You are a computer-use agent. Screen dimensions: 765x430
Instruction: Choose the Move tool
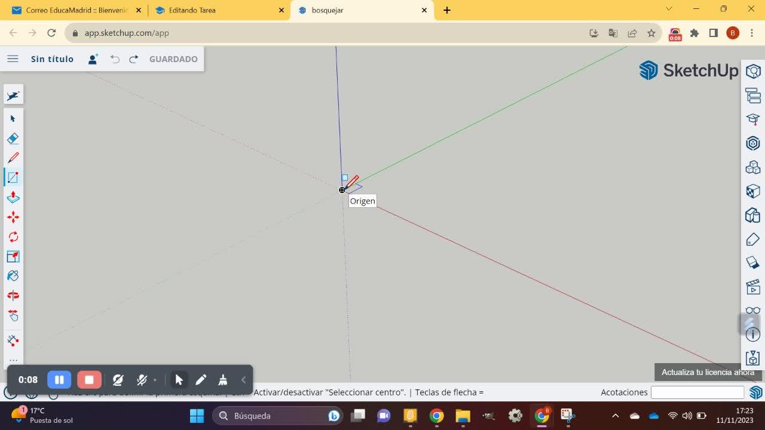tap(13, 217)
